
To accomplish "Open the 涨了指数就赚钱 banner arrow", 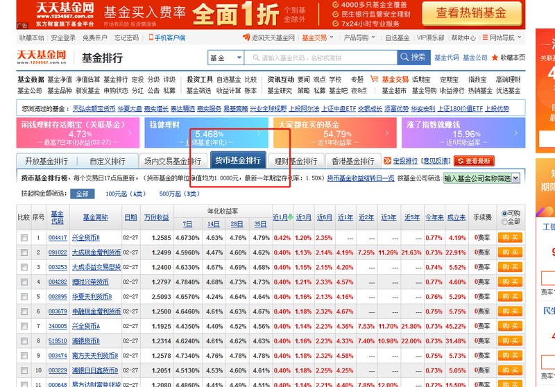I will 515,133.
